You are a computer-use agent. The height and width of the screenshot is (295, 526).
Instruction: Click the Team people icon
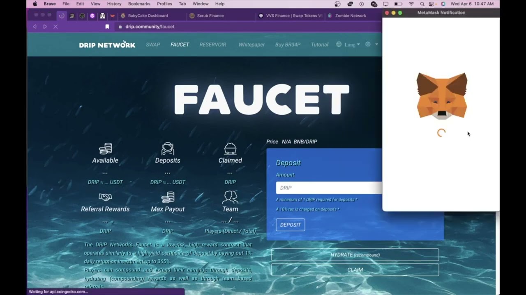[x=230, y=197]
